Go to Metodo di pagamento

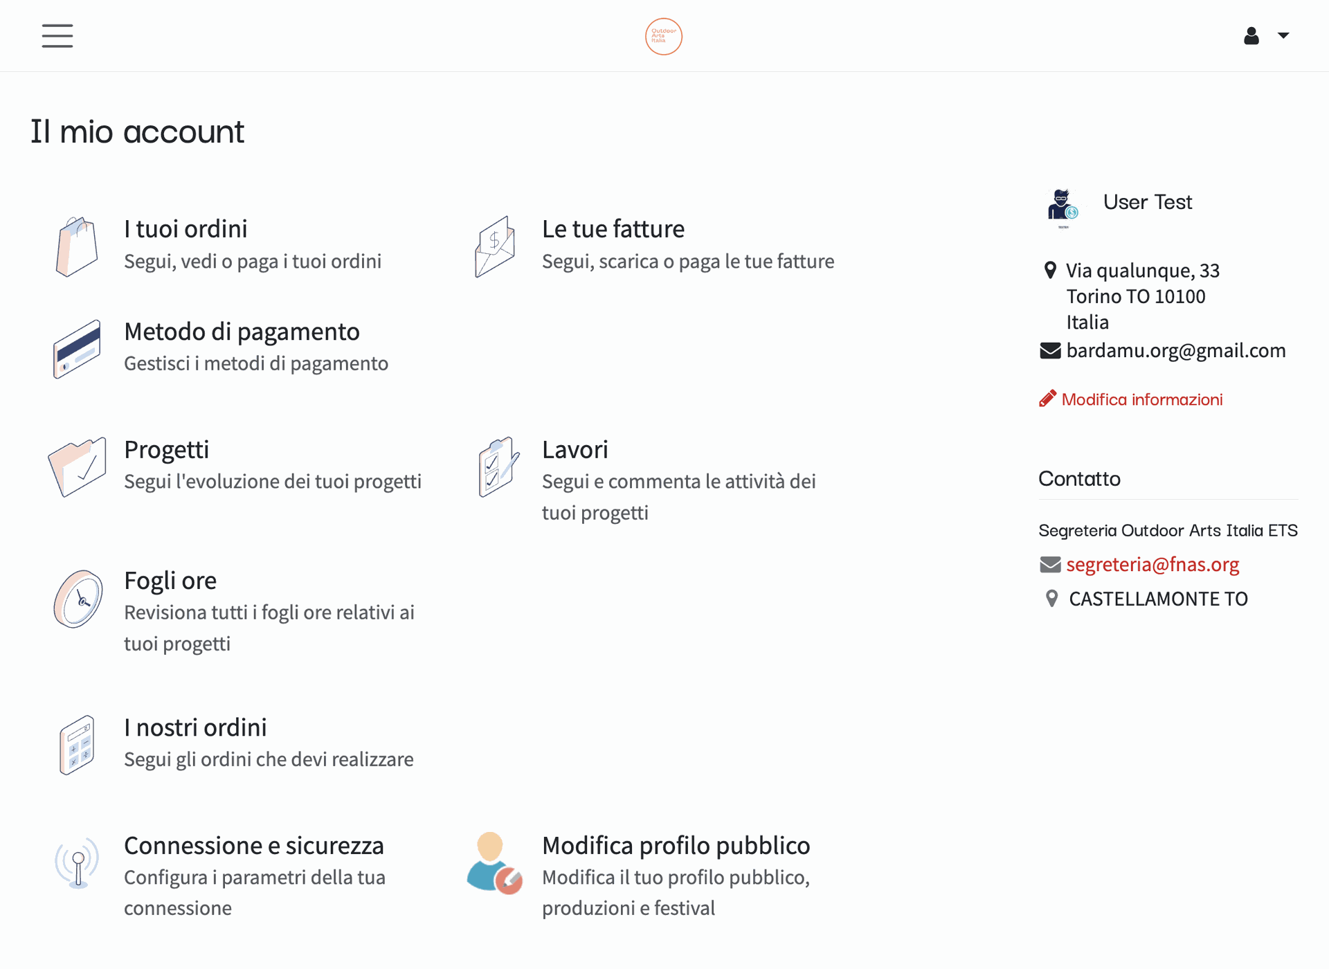pos(242,332)
